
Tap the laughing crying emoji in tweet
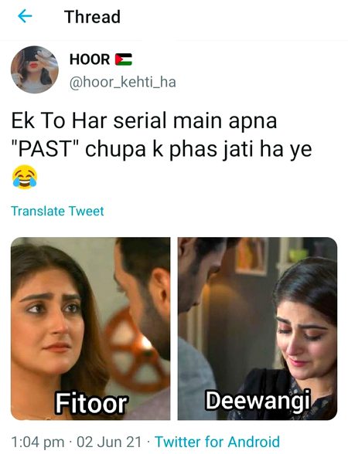click(x=25, y=177)
